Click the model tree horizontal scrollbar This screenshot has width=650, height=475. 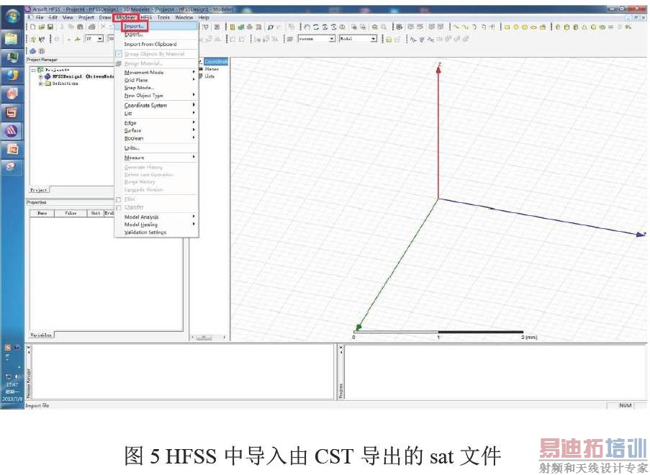click(x=209, y=338)
